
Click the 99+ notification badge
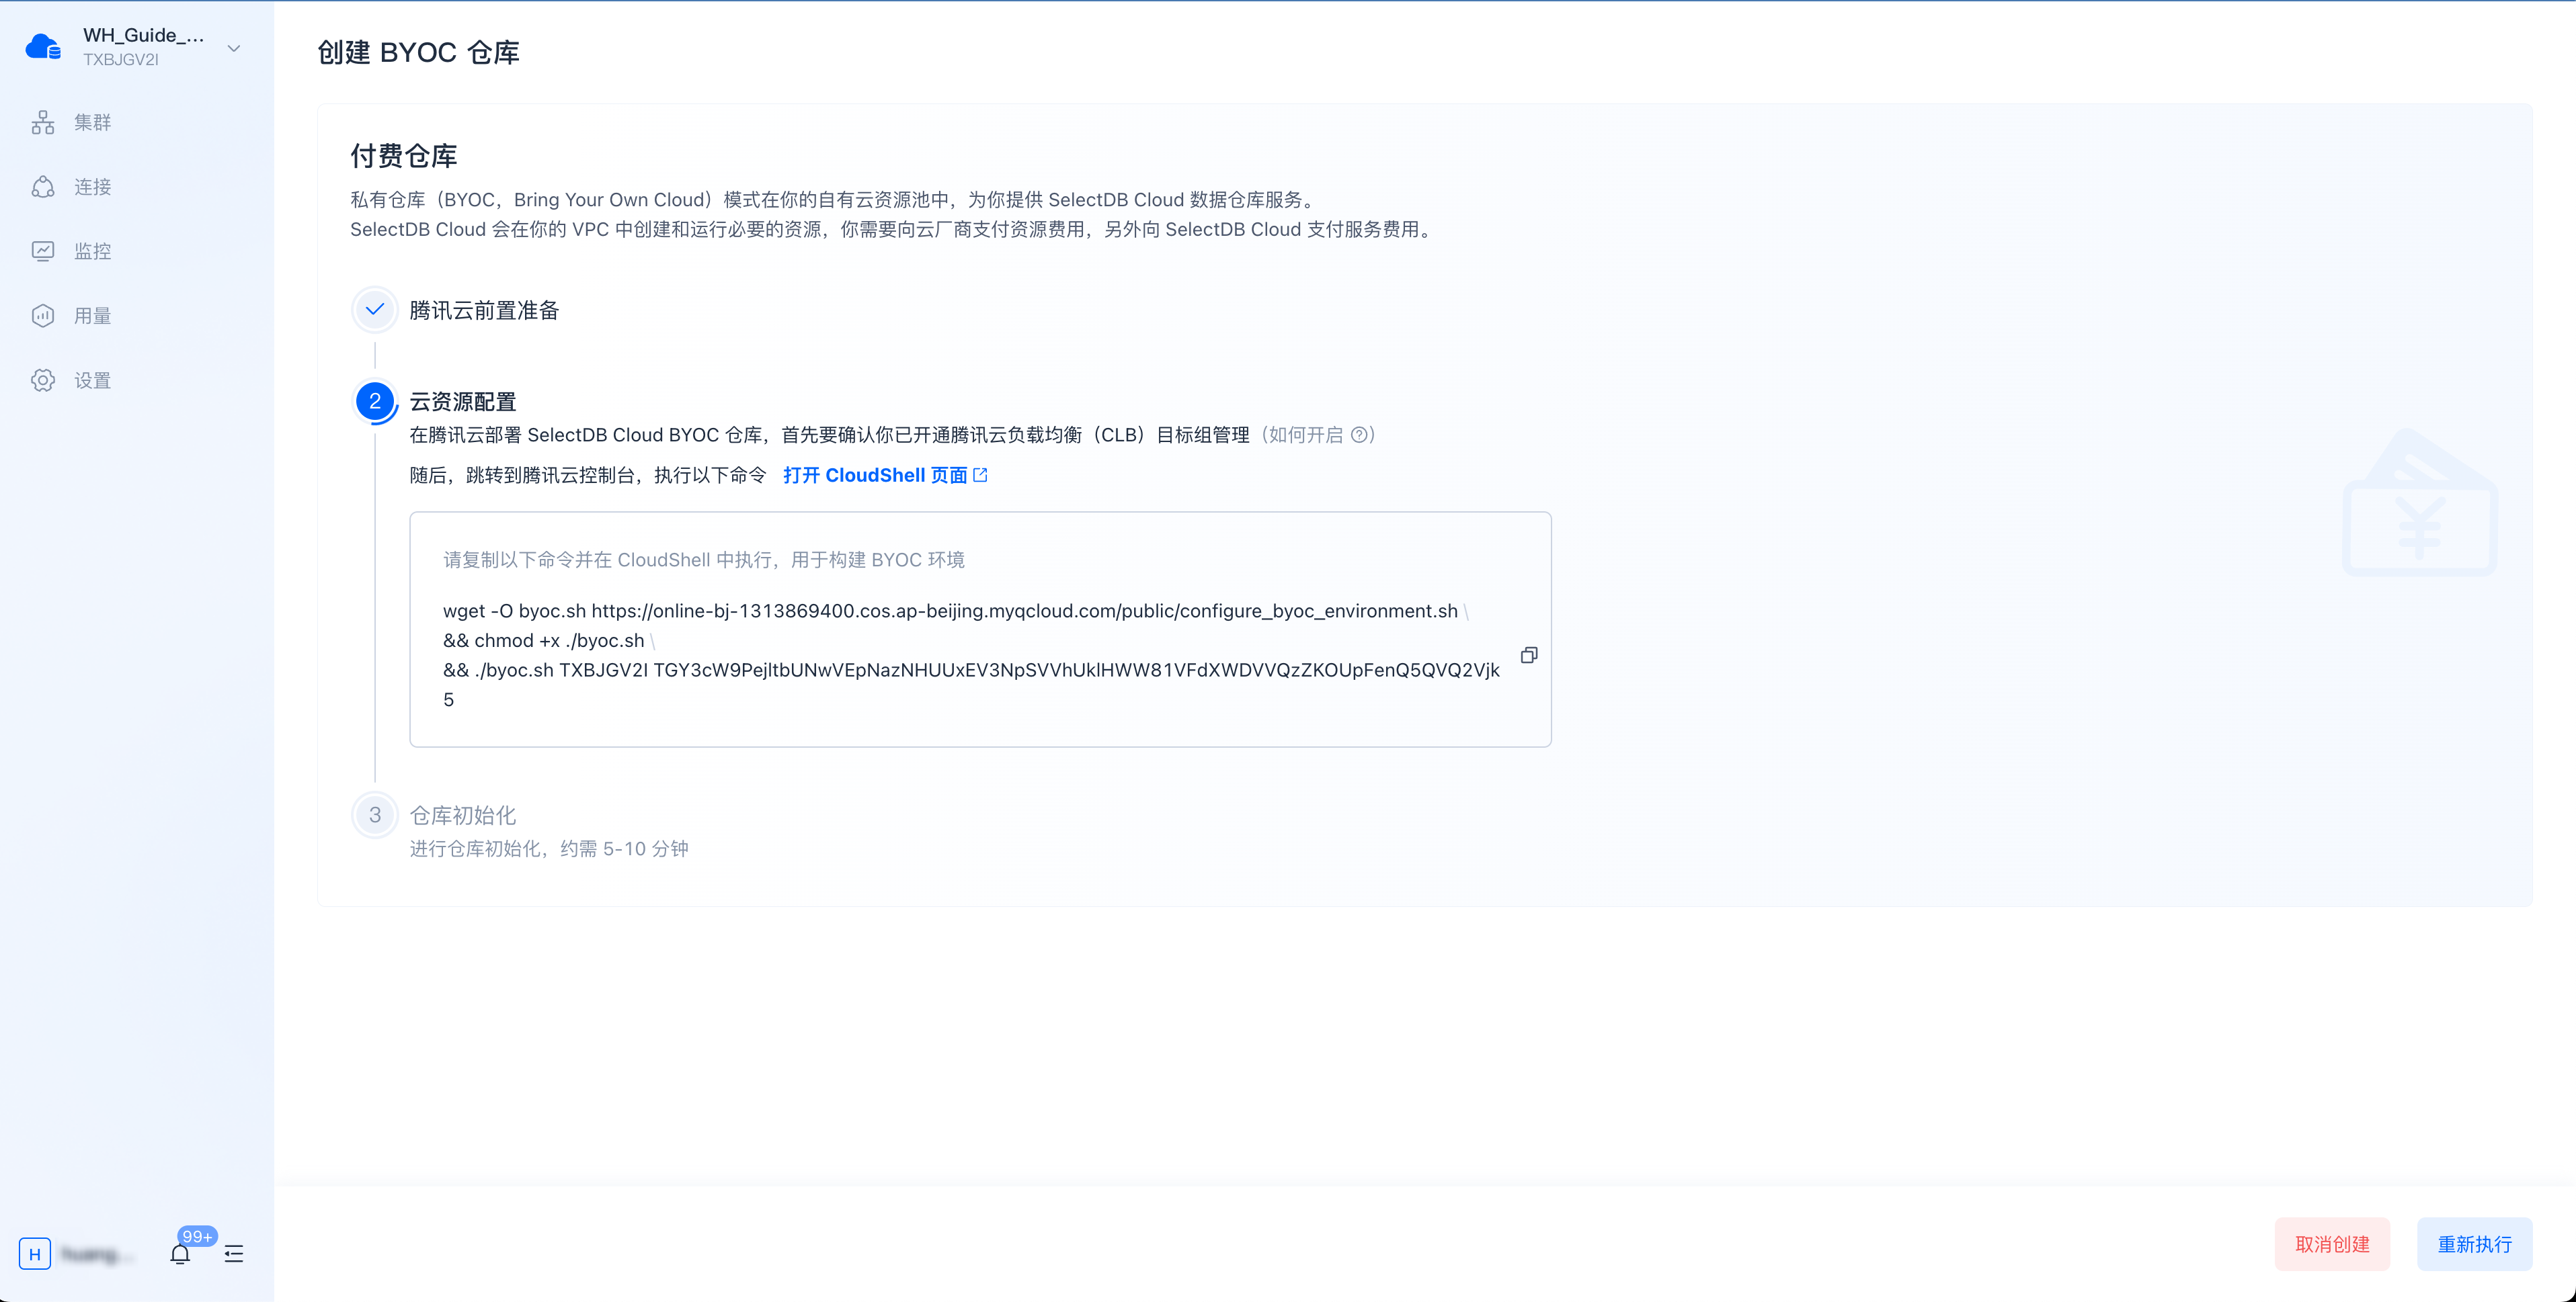coord(197,1237)
